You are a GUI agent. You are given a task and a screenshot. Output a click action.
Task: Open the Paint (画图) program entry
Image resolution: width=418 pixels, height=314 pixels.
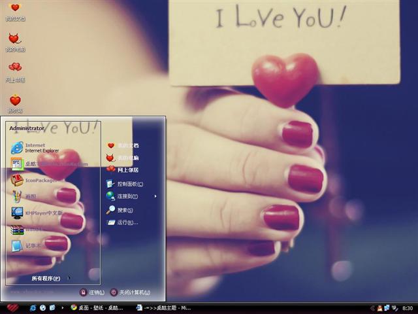(24, 196)
